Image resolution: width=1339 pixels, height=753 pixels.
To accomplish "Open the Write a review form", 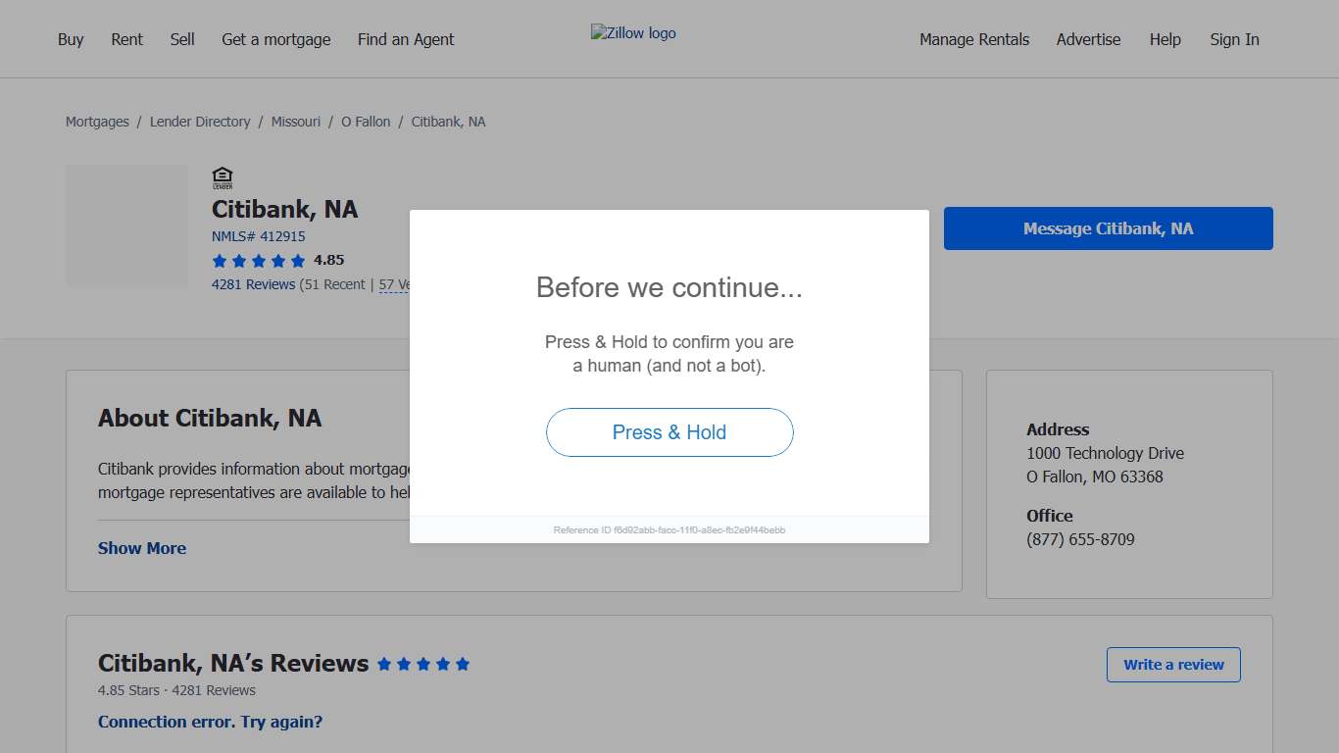I will click(1172, 664).
